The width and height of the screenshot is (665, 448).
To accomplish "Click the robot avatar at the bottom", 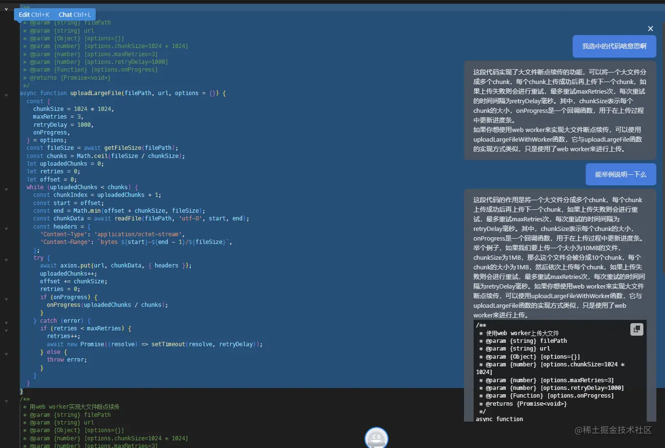I will [x=376, y=438].
